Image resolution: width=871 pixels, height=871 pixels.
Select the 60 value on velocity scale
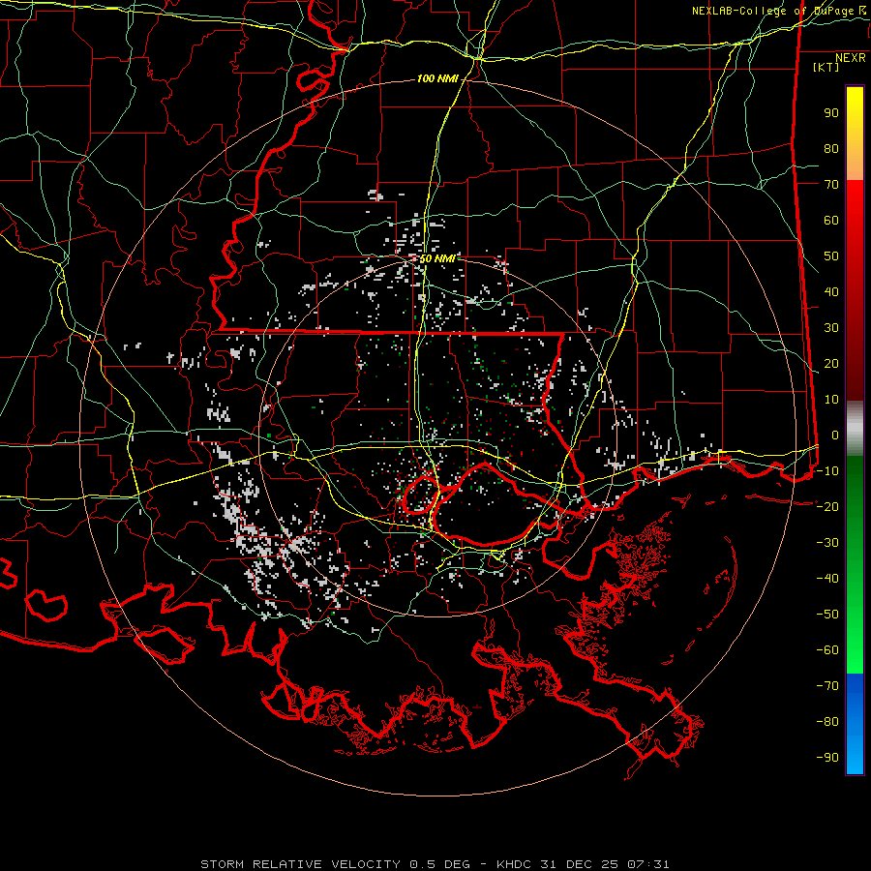pyautogui.click(x=831, y=220)
